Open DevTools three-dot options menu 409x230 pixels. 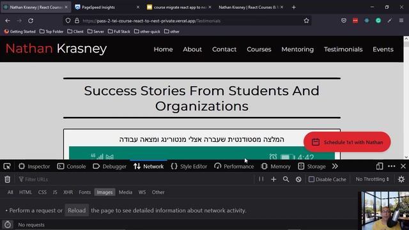tap(391, 166)
